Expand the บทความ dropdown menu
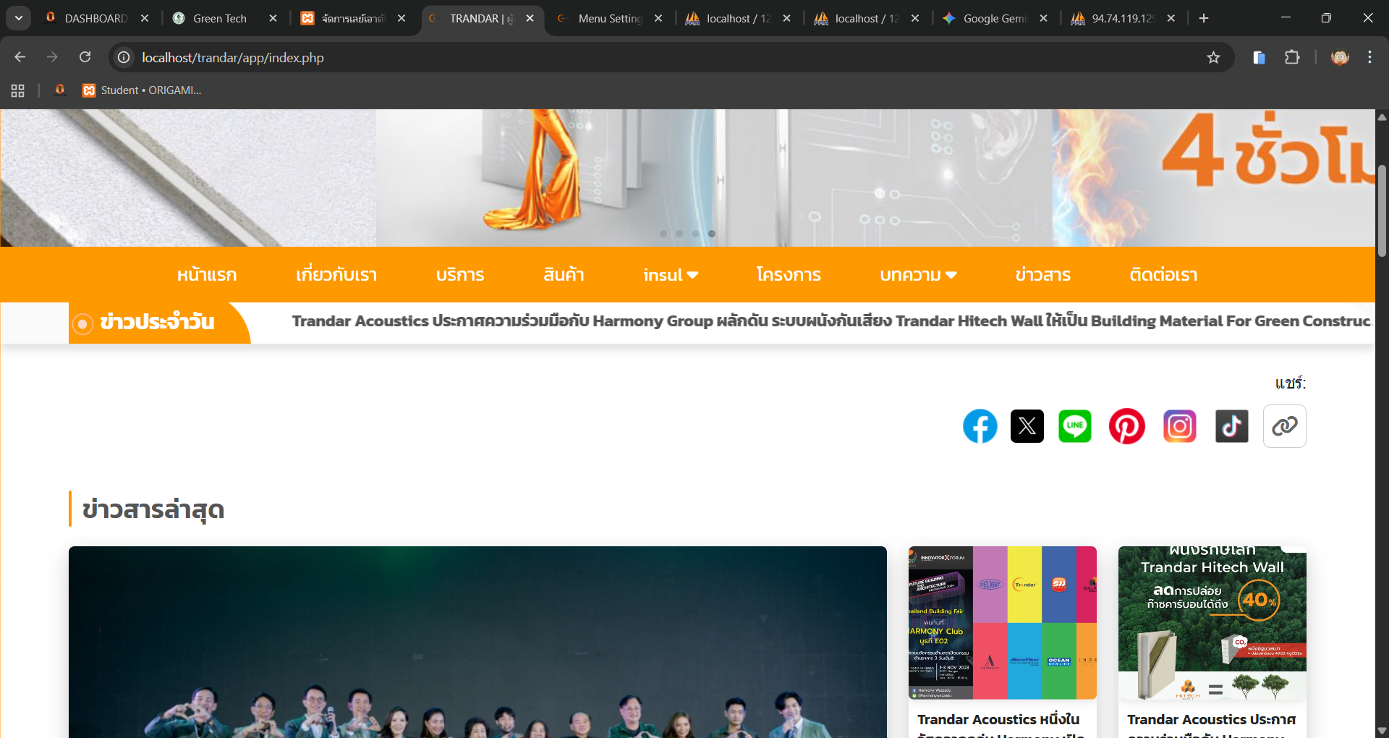1389x738 pixels. [x=918, y=275]
